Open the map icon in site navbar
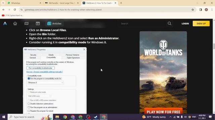Screen dimensions: 215x120 coord(27,24)
